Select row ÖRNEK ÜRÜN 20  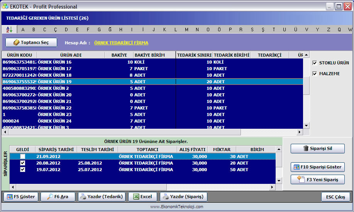[x=152, y=95]
